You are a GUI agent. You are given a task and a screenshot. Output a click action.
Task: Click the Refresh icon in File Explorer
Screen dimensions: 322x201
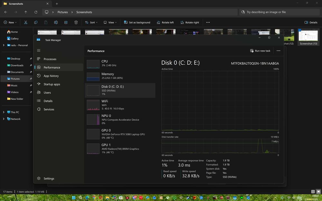pyautogui.click(x=36, y=12)
